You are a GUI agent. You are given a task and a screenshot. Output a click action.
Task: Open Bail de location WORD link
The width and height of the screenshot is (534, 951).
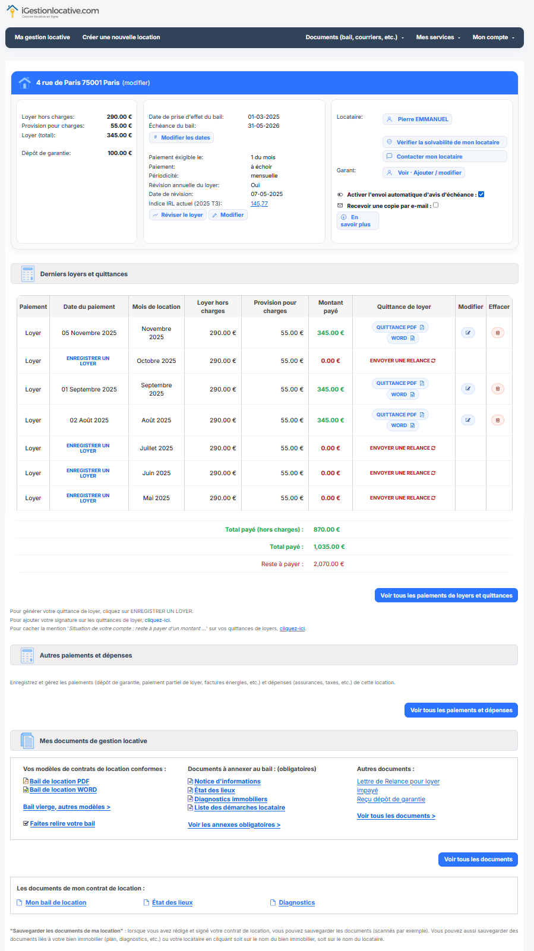pos(63,790)
